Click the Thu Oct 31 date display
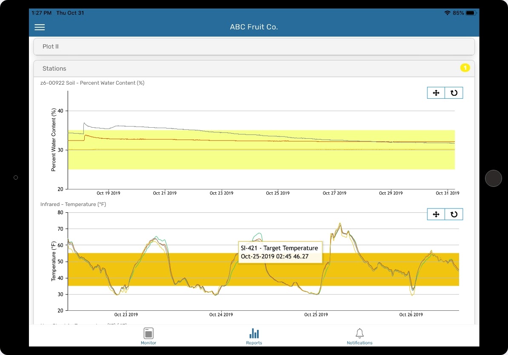The height and width of the screenshot is (355, 508). click(x=70, y=13)
